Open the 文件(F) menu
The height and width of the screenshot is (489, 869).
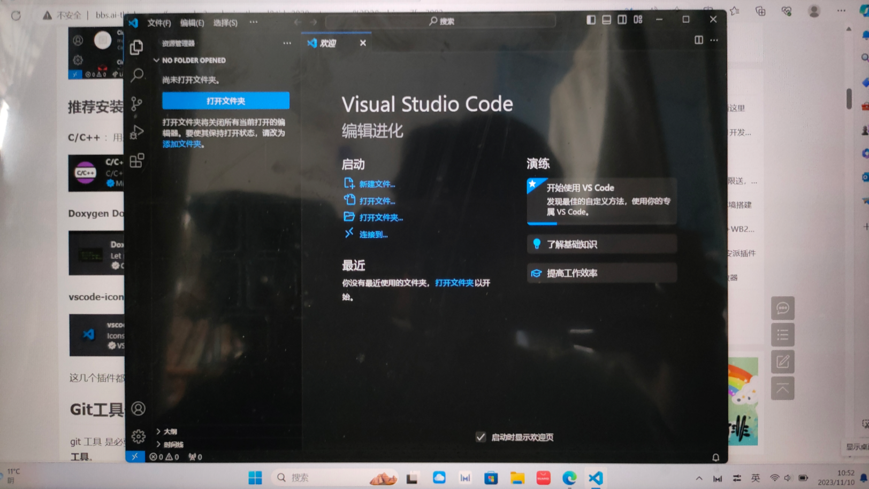coord(159,22)
